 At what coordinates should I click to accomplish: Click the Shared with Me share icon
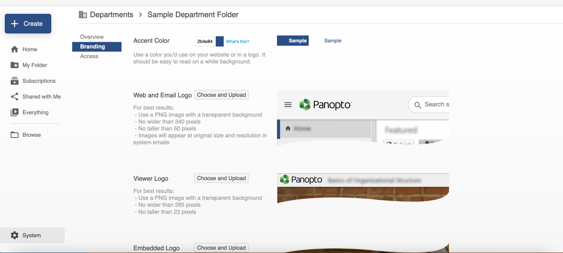coord(15,97)
